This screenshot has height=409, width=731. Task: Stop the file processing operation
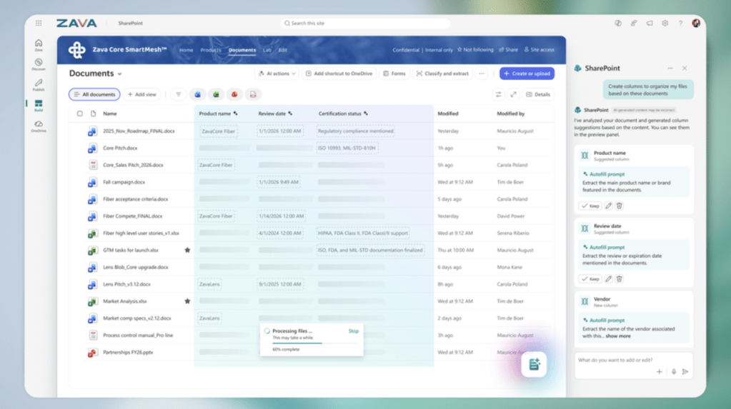[353, 331]
